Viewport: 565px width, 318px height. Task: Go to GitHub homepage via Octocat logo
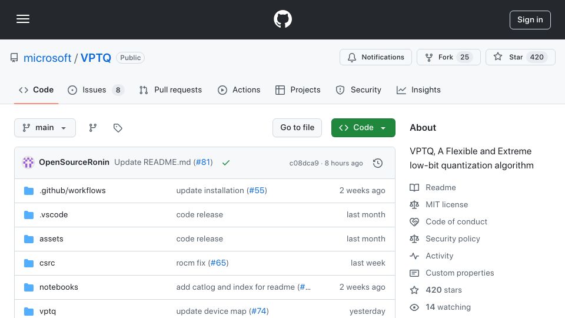(282, 19)
